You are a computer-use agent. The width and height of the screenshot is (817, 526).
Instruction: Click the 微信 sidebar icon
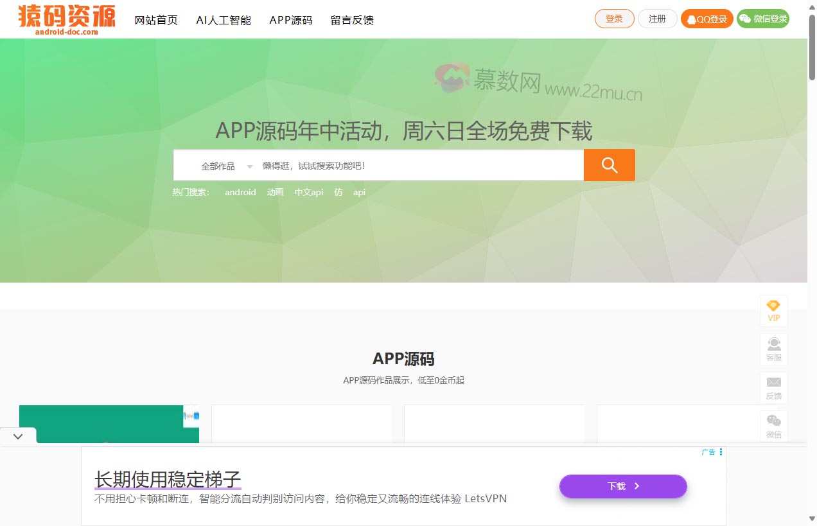click(x=773, y=426)
